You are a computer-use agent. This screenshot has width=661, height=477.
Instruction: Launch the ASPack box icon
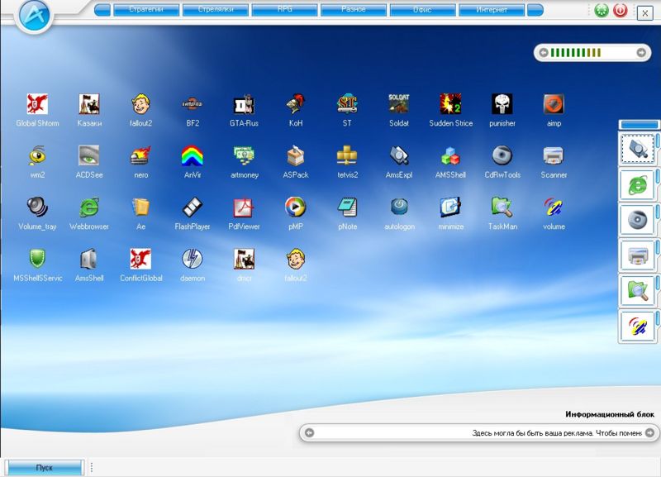296,155
